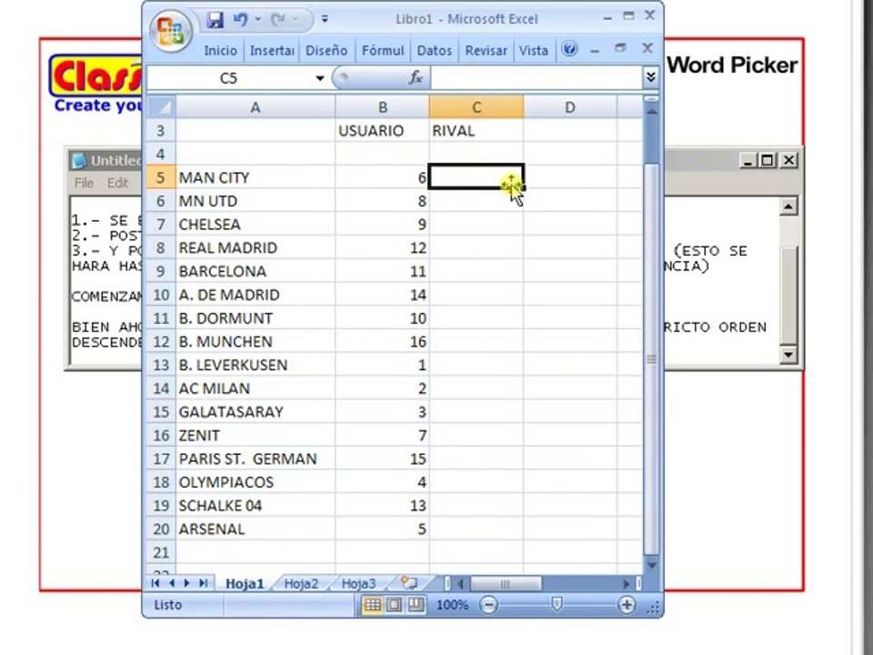The width and height of the screenshot is (873, 655).
Task: Click scroll down arrow in Untitled window
Action: click(x=788, y=354)
